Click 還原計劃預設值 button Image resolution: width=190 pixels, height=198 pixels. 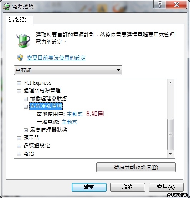pos(136,167)
